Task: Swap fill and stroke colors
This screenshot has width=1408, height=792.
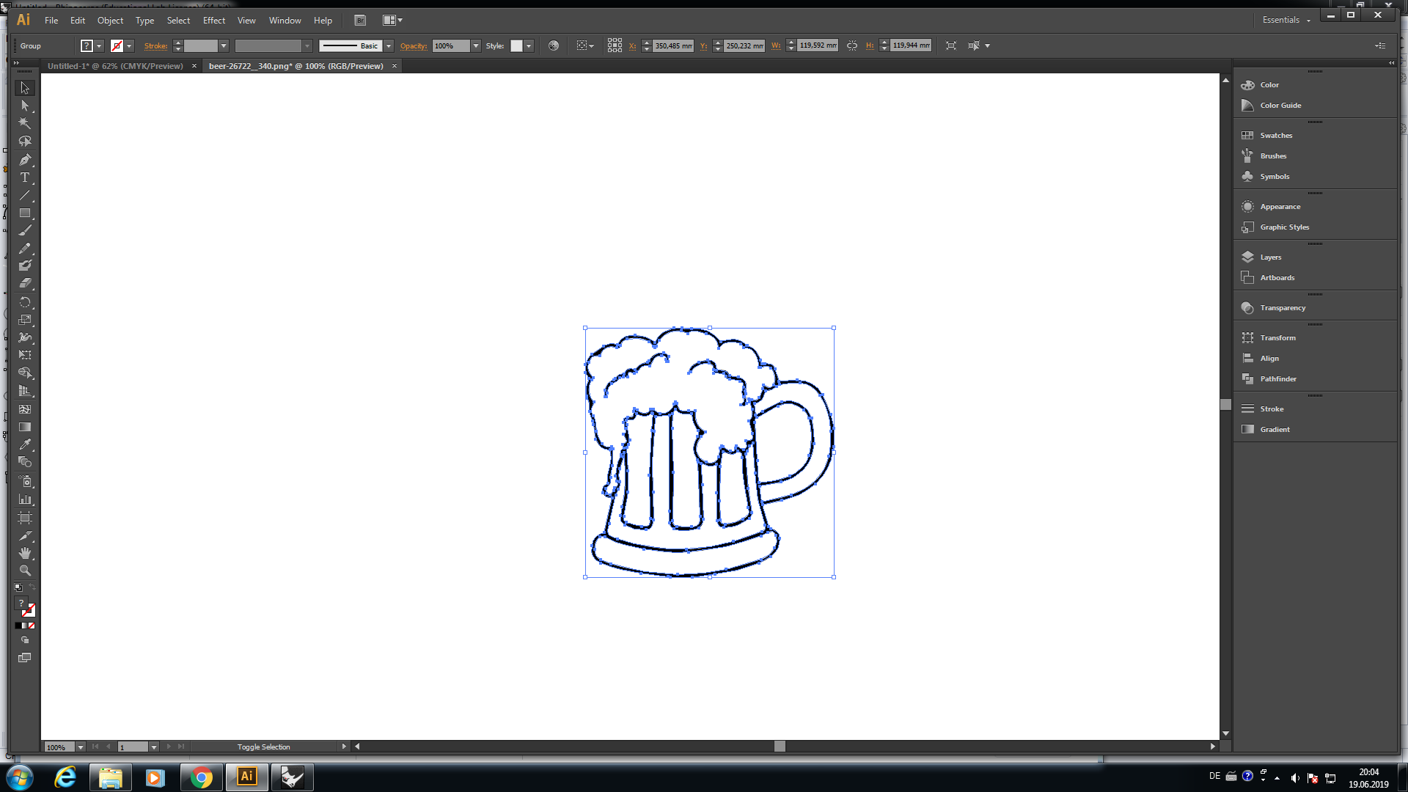Action: [x=32, y=587]
